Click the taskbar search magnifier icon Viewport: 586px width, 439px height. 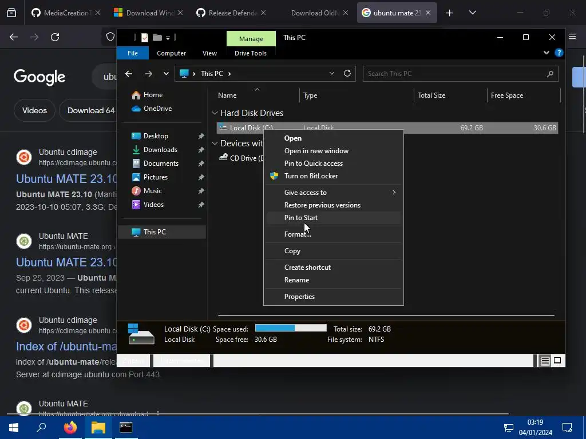(41, 428)
